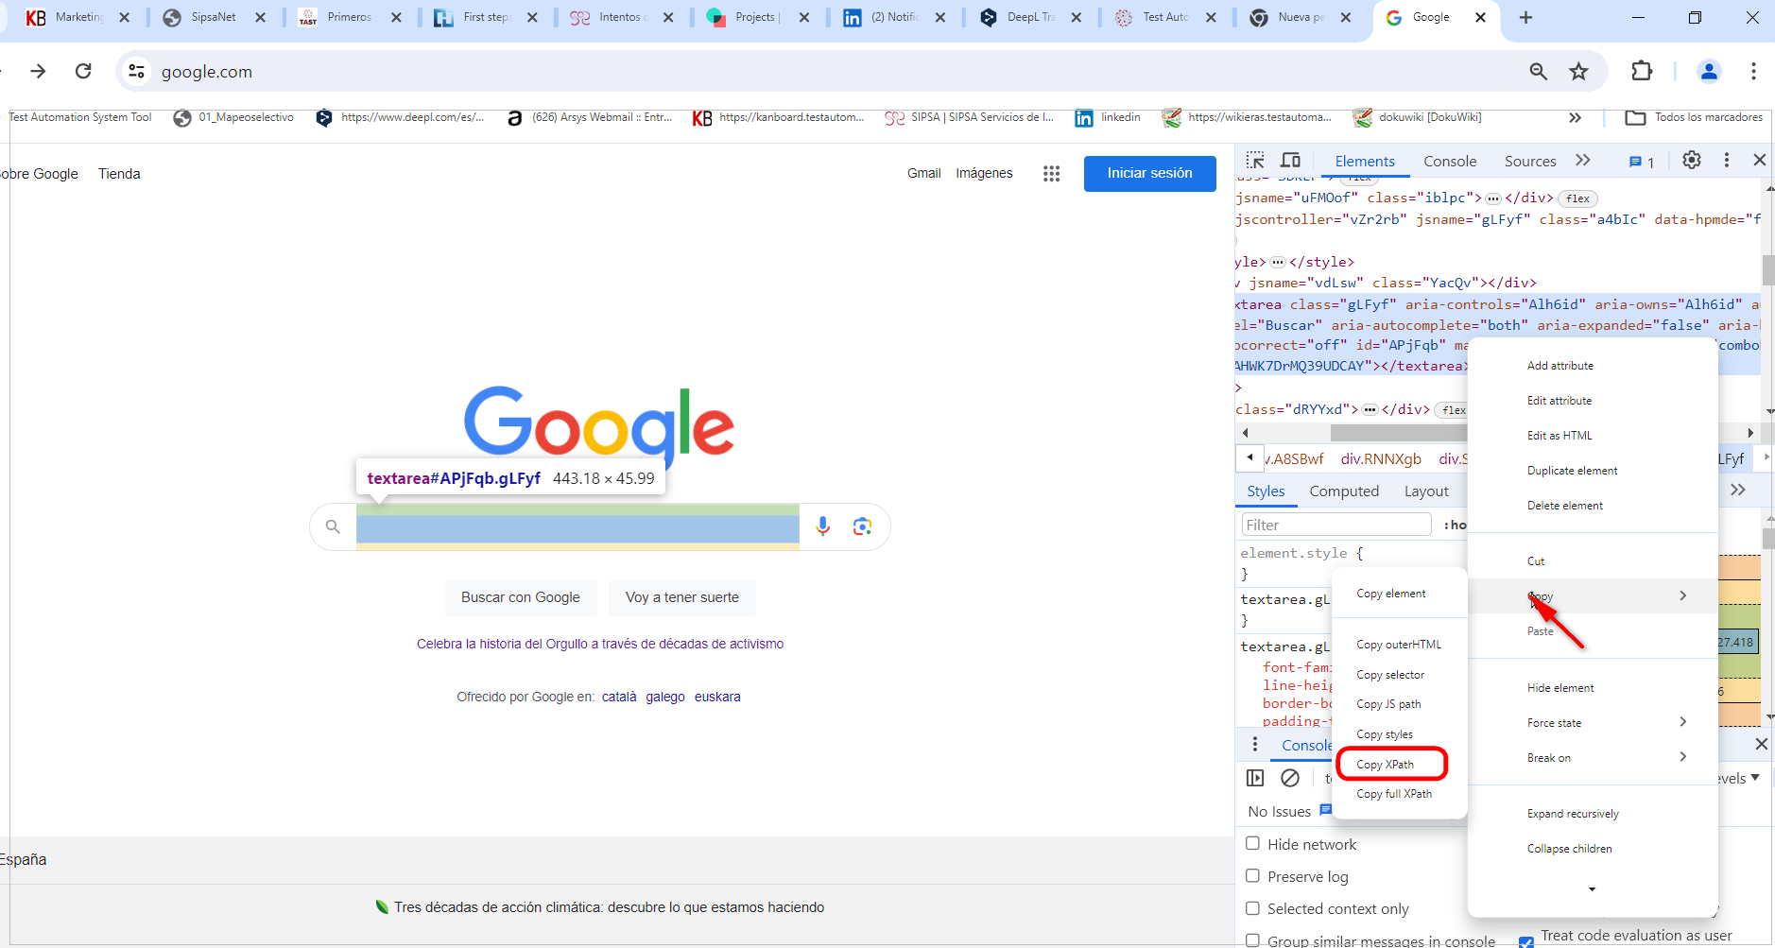Image resolution: width=1775 pixels, height=948 pixels.
Task: Choose Copy XPath from the submenu
Action: 1386,765
